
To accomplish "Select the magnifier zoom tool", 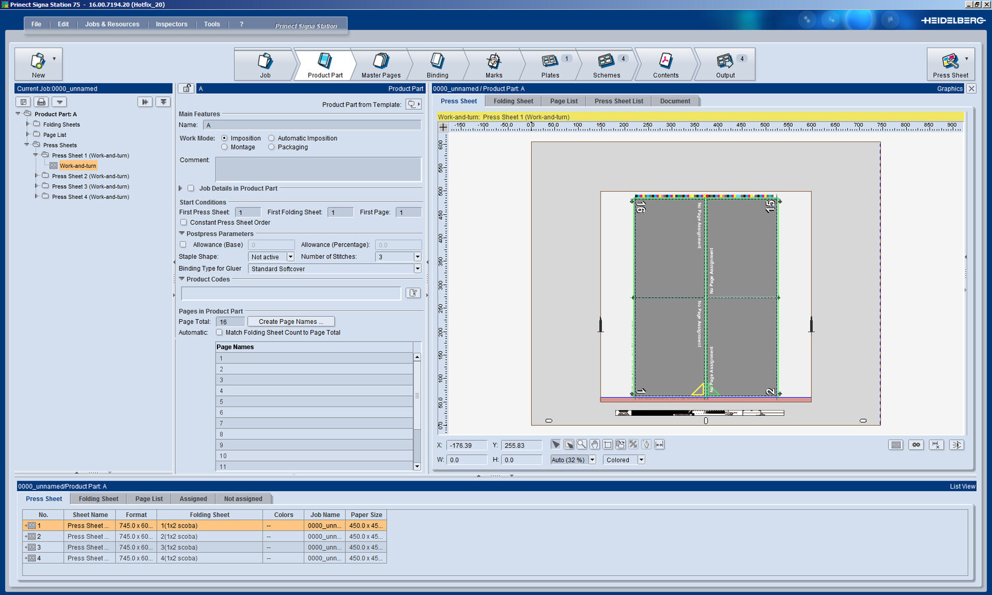I will [x=581, y=445].
